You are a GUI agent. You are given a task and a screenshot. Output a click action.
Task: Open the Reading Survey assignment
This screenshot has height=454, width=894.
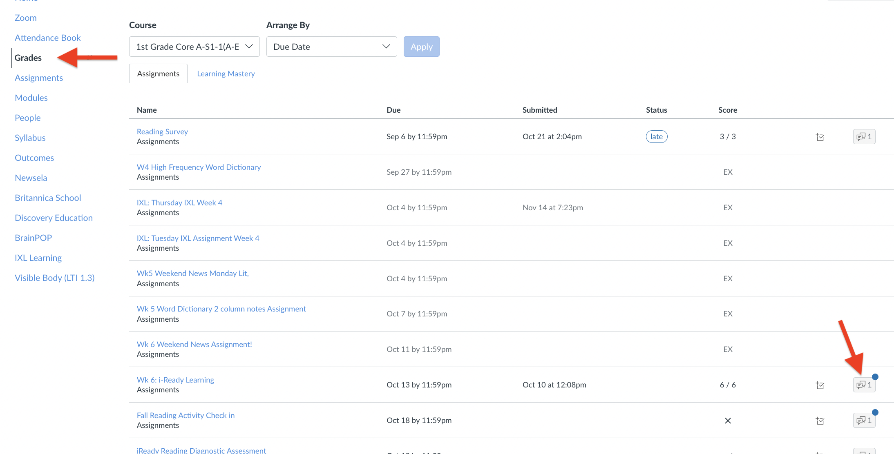(x=162, y=132)
